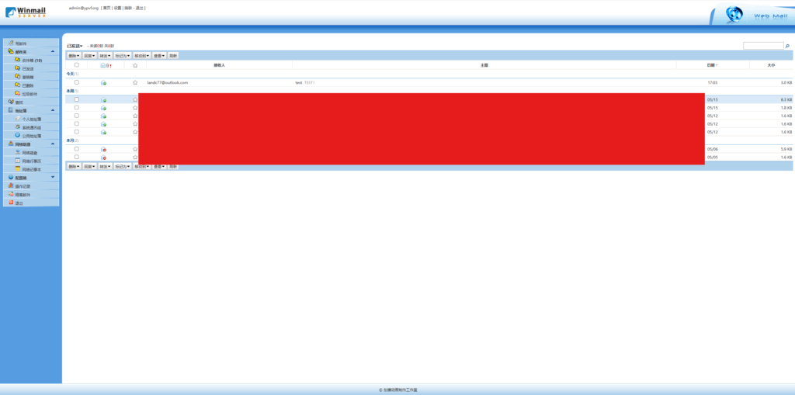
Task: Click the 换肤 change skin link in the header
Action: (x=128, y=8)
